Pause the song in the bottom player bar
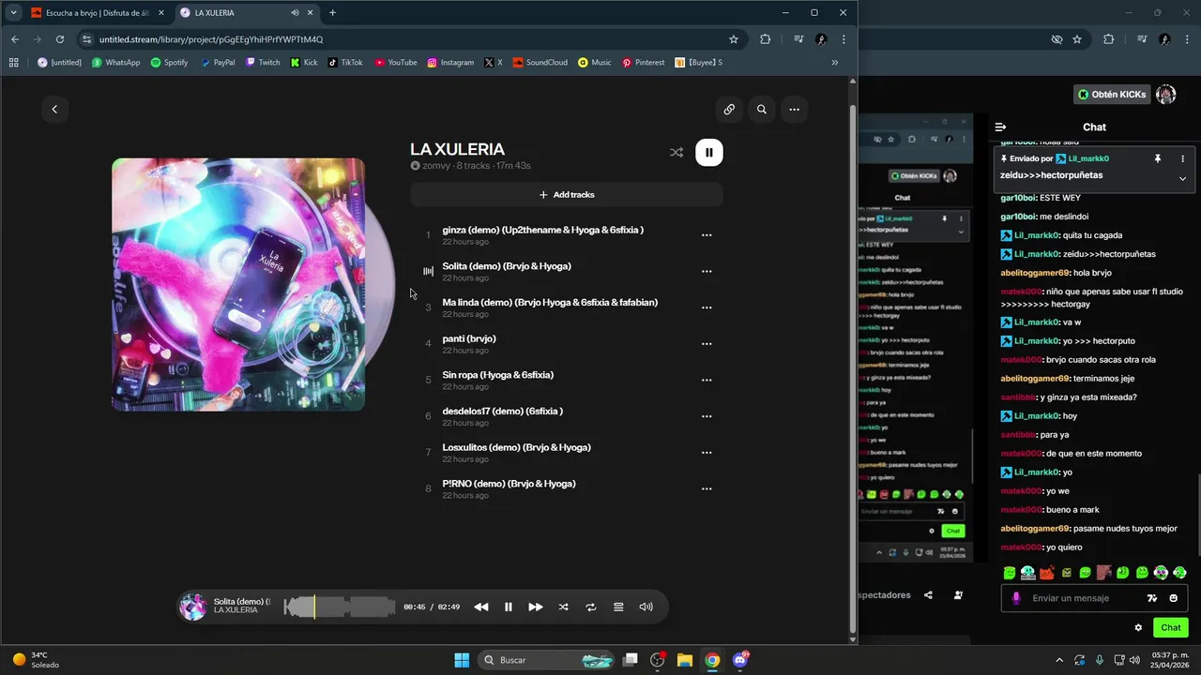The image size is (1201, 675). coord(509,607)
